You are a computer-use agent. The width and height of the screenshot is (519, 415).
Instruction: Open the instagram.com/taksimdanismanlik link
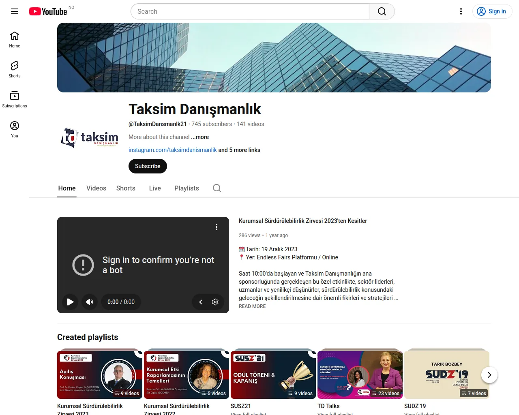173,150
